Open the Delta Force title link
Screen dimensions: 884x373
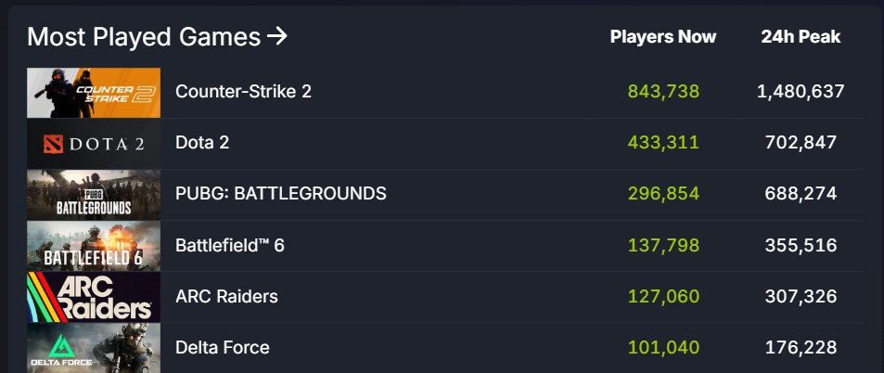tap(223, 348)
